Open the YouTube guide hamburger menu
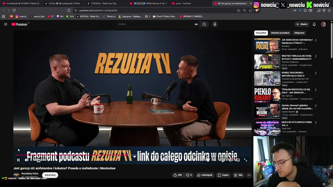This screenshot has width=333, height=187. click(5, 24)
